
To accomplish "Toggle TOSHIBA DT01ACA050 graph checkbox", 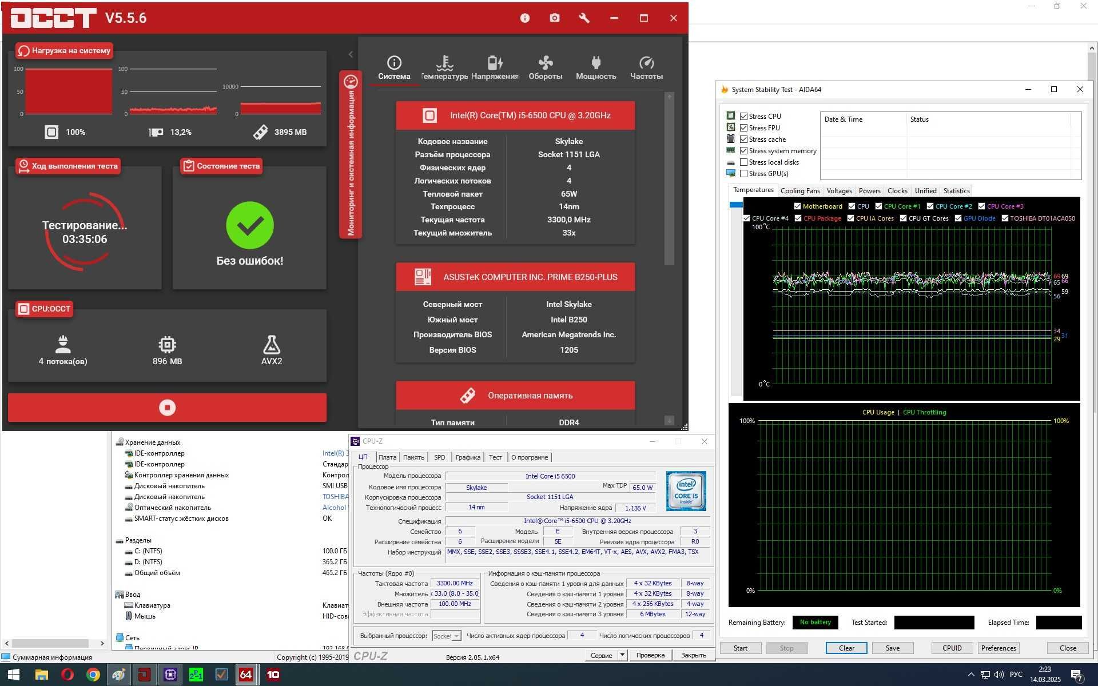I will point(1005,218).
